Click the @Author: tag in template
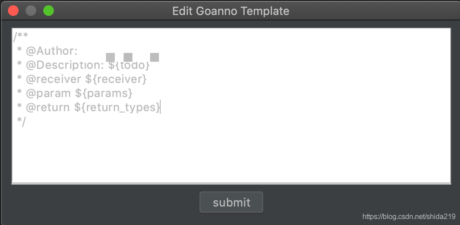This screenshot has width=460, height=225. (x=52, y=51)
